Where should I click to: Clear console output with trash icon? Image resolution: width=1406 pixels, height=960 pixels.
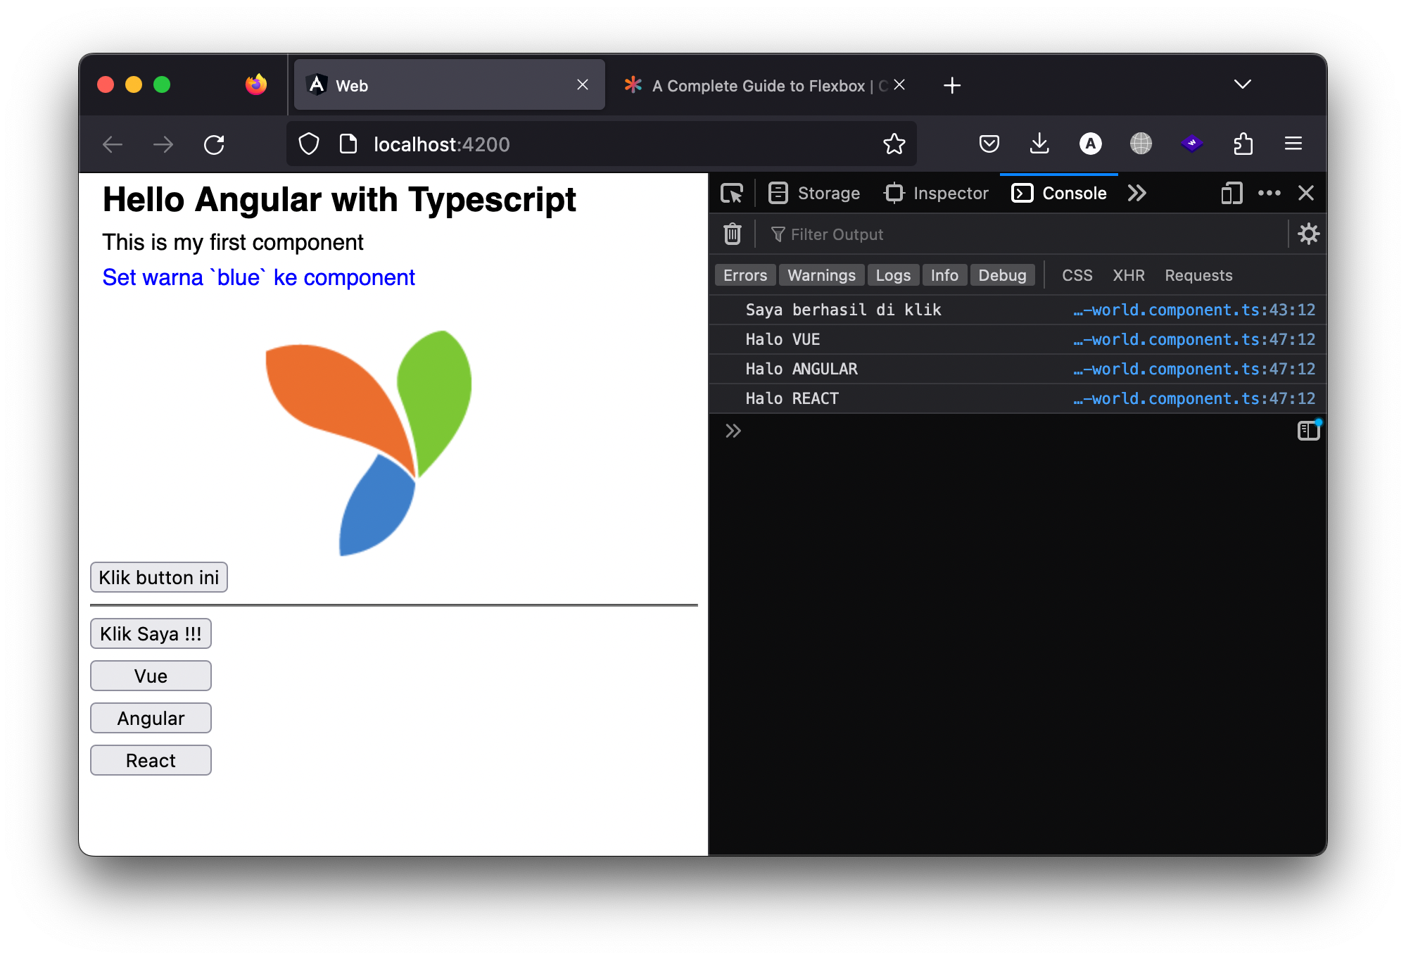(x=732, y=234)
